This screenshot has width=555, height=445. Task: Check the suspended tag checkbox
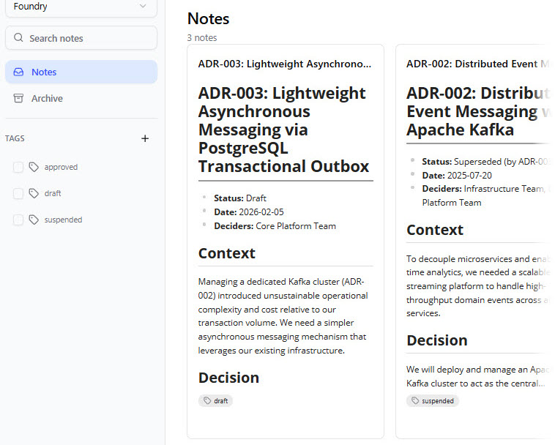click(18, 220)
